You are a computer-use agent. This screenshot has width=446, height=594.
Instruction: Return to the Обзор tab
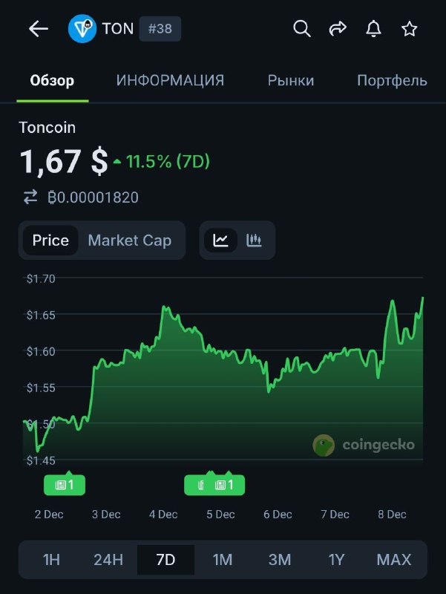(51, 80)
